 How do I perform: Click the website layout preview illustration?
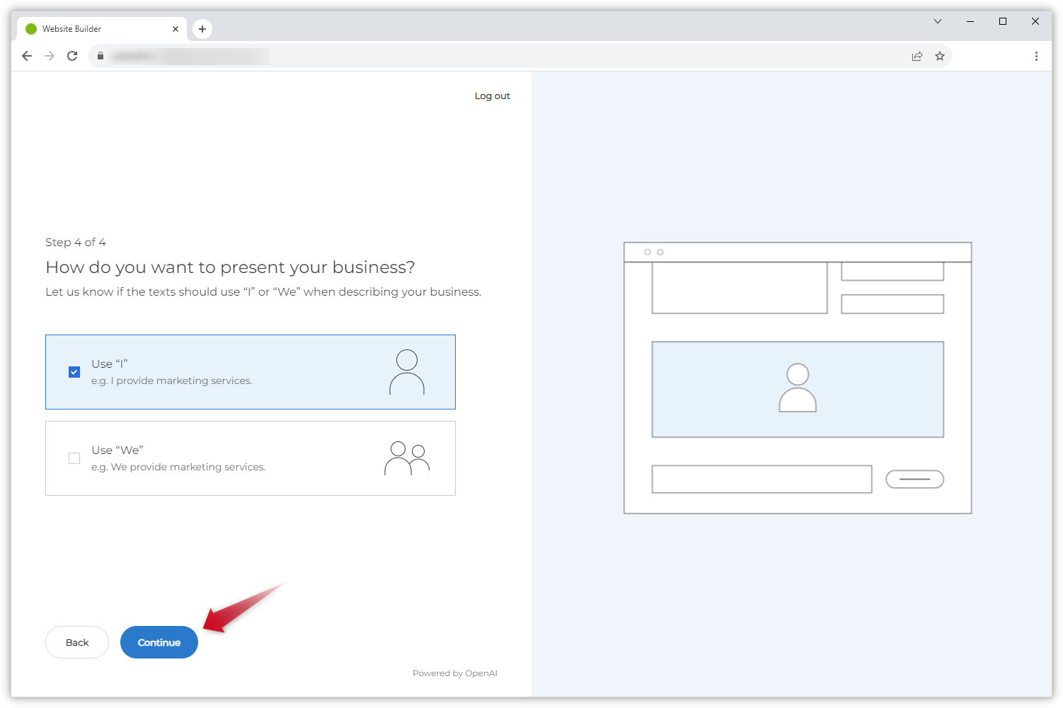tap(797, 378)
